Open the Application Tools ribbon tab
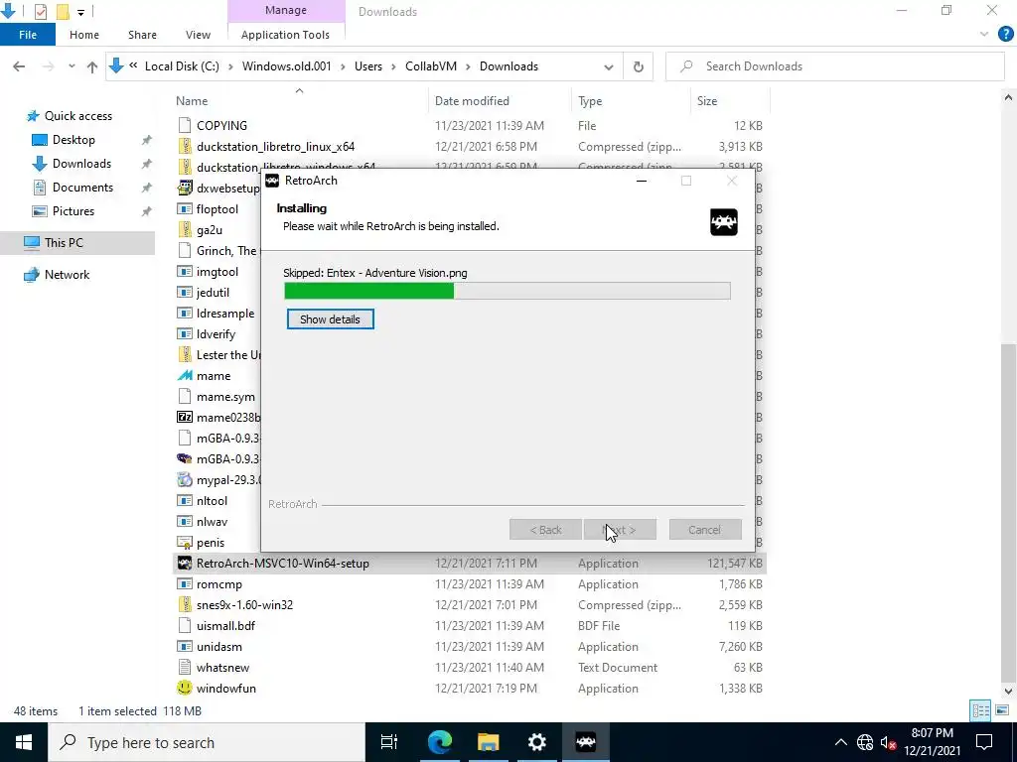The height and width of the screenshot is (762, 1017). tap(285, 35)
